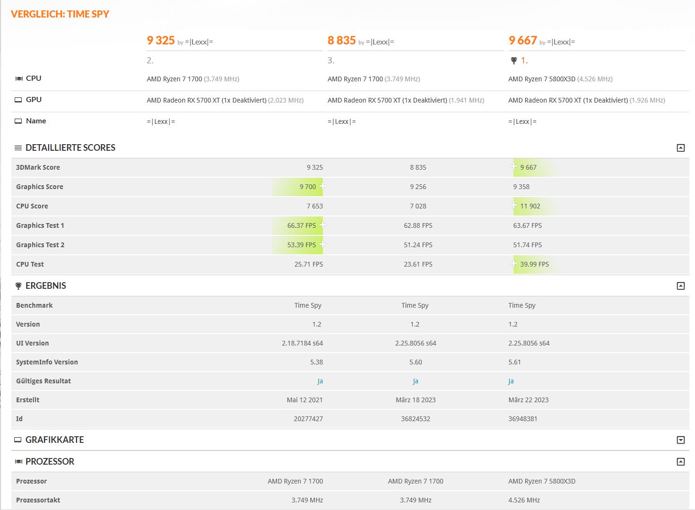The height and width of the screenshot is (510, 695).
Task: Select UI Version '2.18.7184 s64'
Action: (303, 343)
